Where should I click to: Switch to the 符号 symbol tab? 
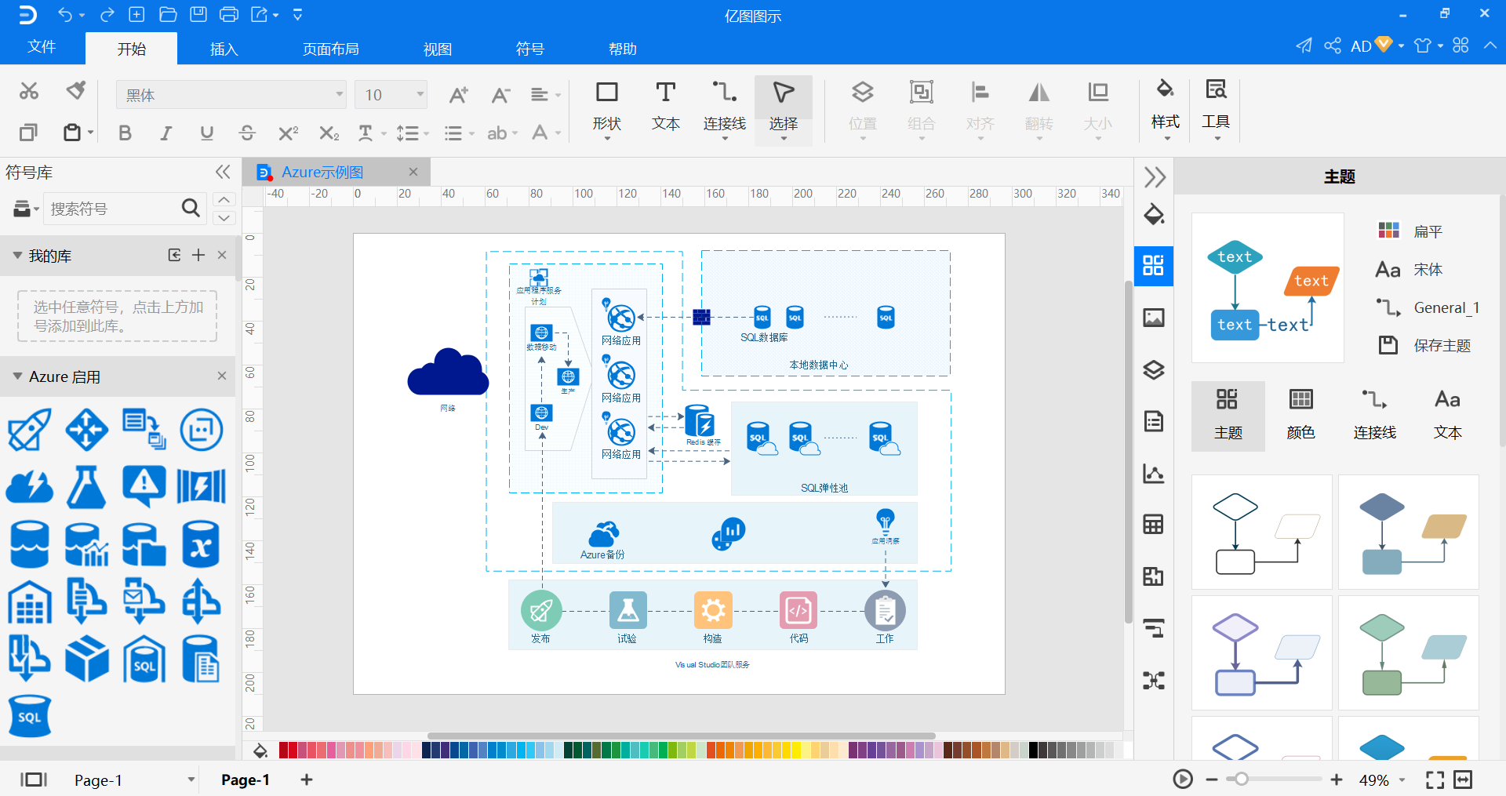(530, 49)
